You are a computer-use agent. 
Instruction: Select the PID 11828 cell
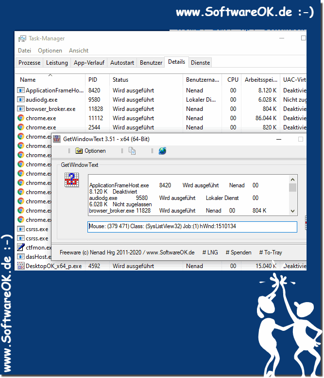coord(96,109)
